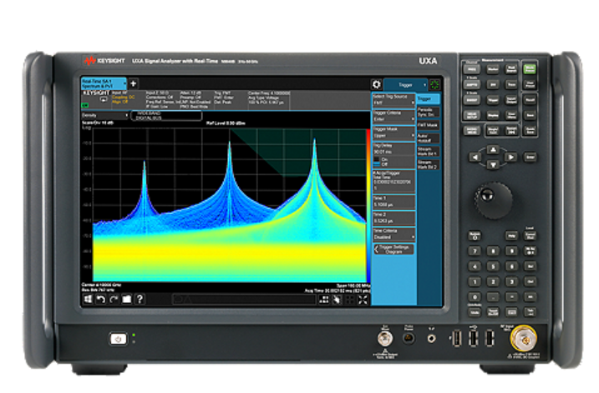Open the Select Trig Source dropdown
This screenshot has height=393, width=599.
(x=393, y=100)
